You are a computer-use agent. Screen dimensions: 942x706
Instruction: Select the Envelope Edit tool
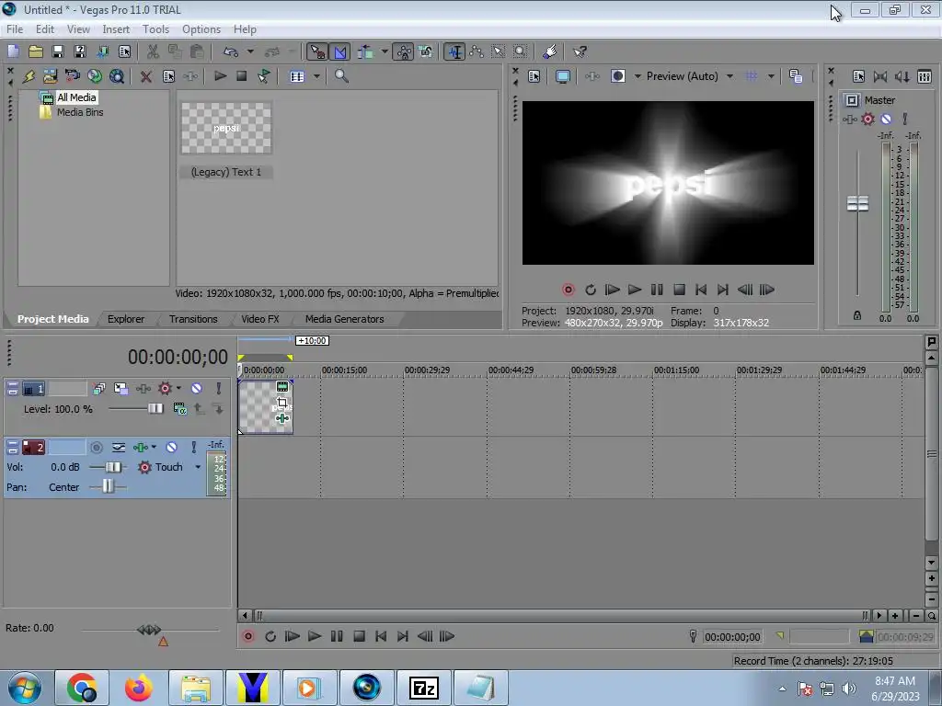pos(477,51)
